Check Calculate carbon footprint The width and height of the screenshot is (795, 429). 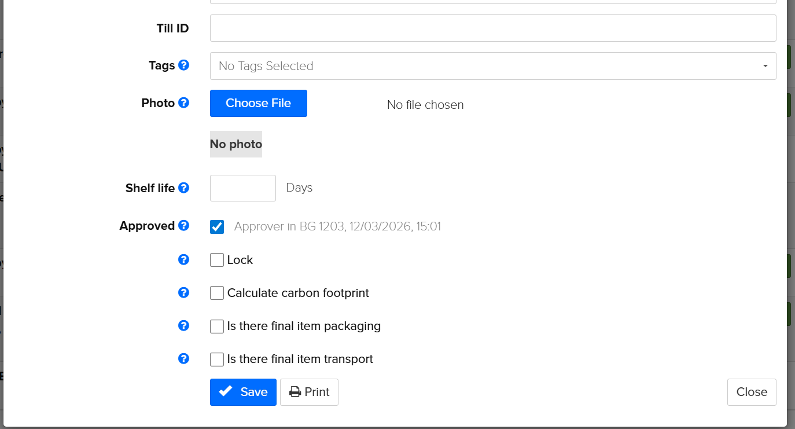216,292
